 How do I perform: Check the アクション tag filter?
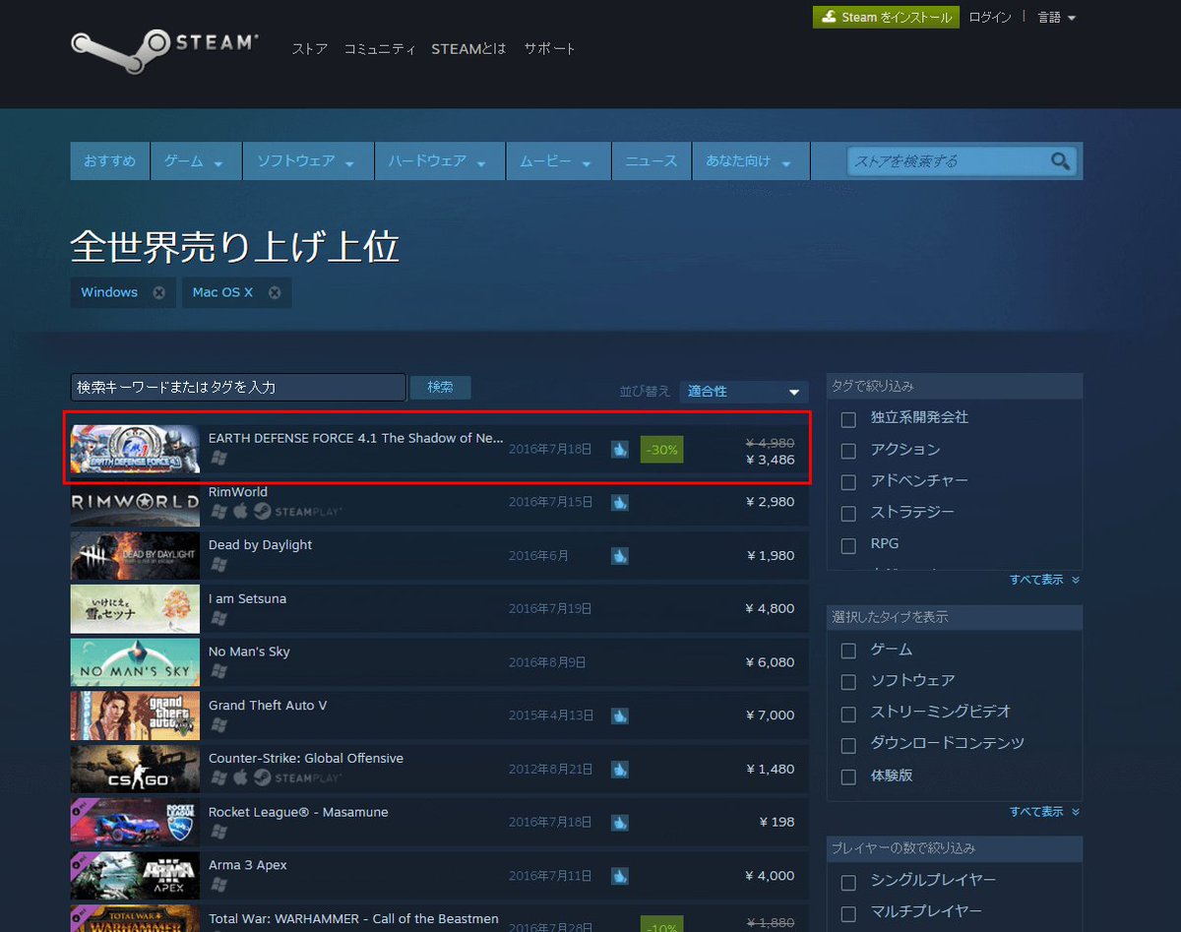click(x=848, y=451)
